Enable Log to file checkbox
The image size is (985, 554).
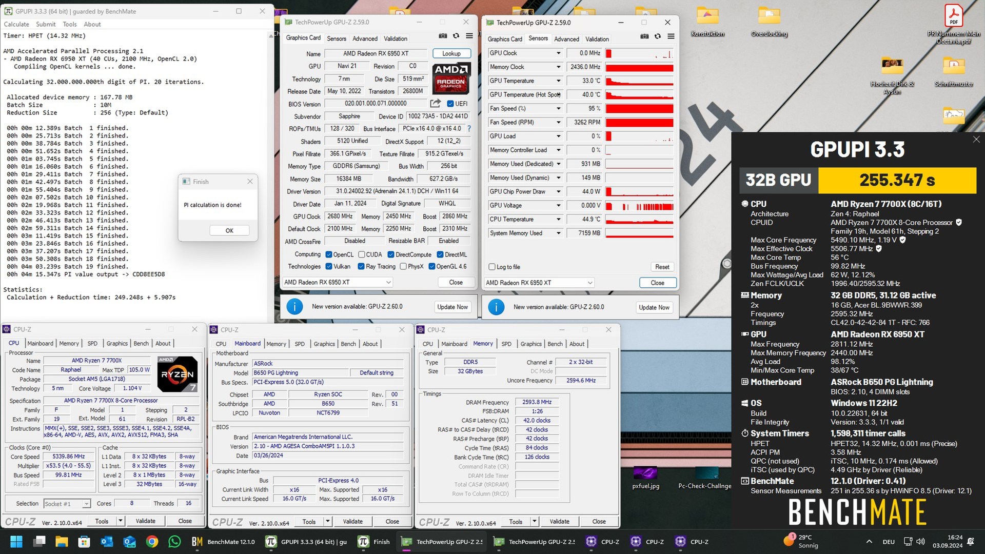point(492,267)
